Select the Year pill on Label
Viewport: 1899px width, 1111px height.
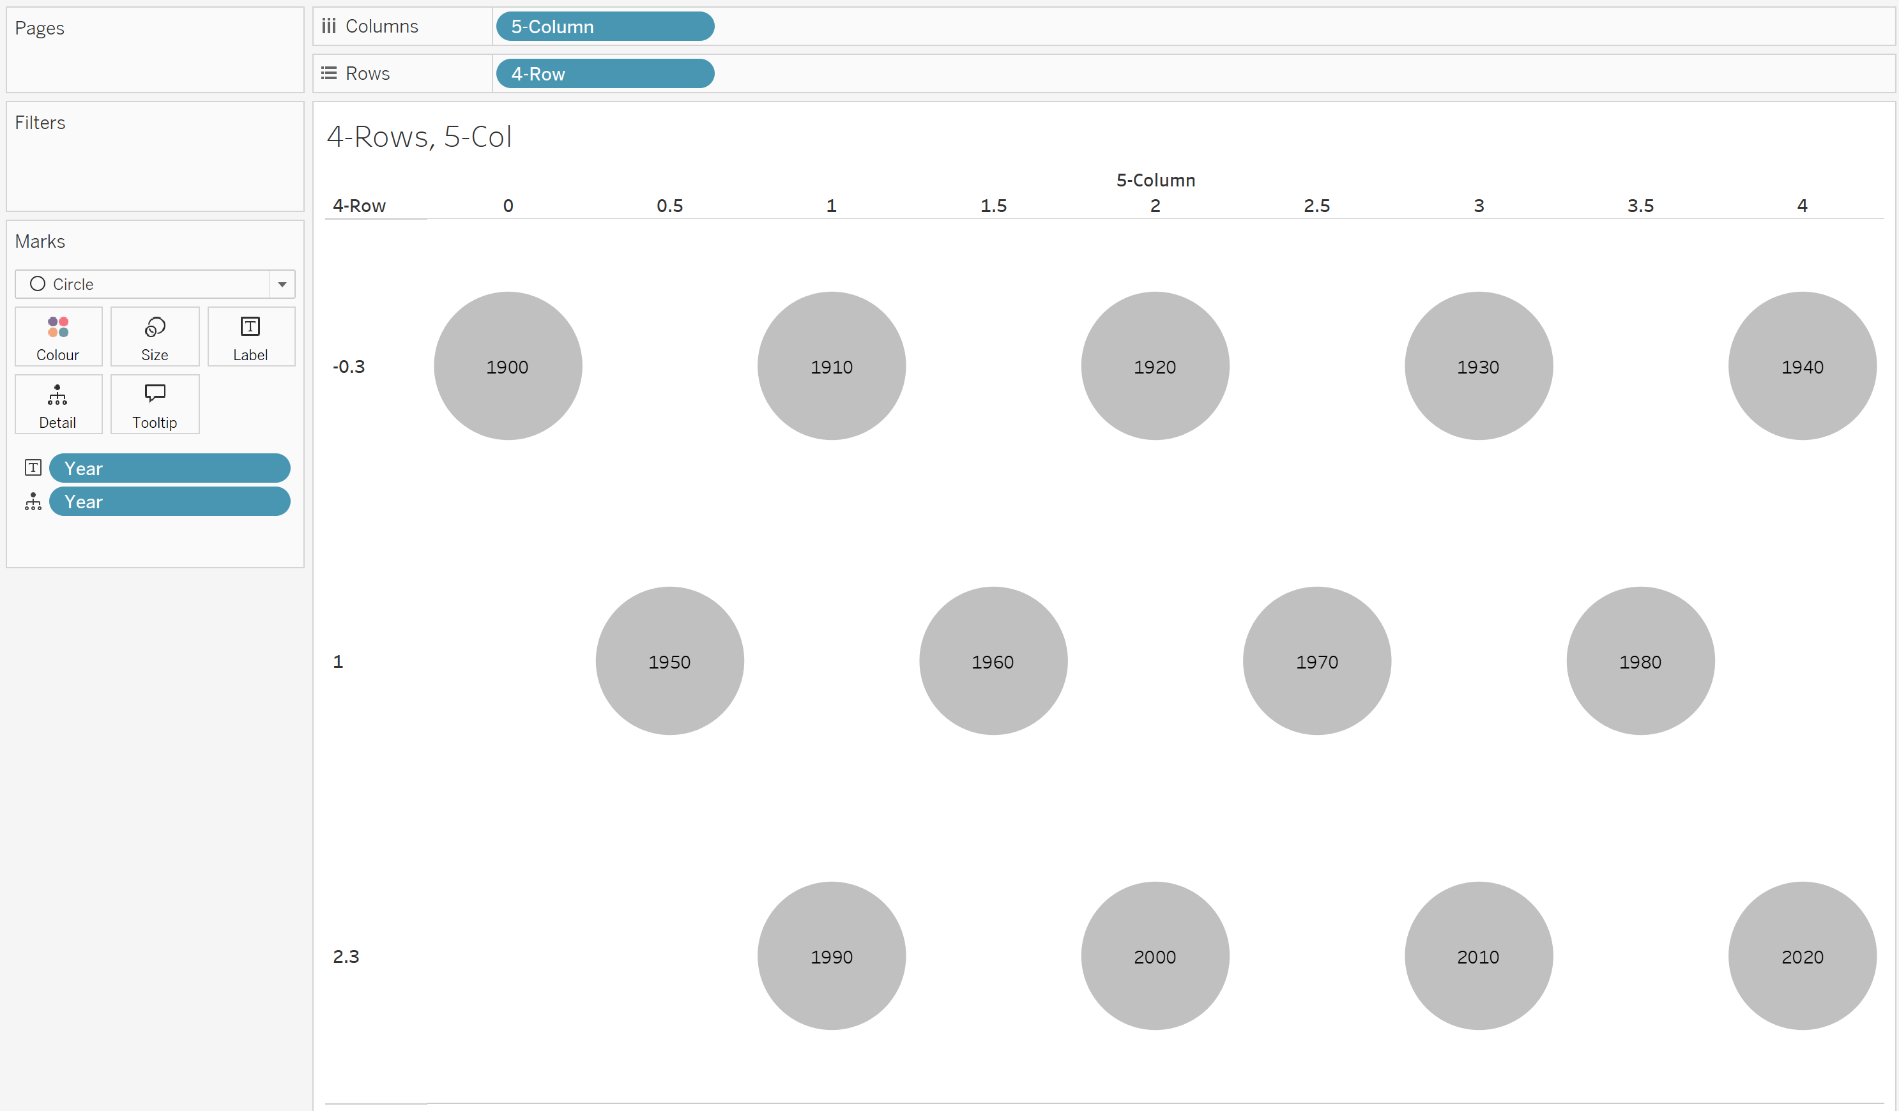click(169, 468)
